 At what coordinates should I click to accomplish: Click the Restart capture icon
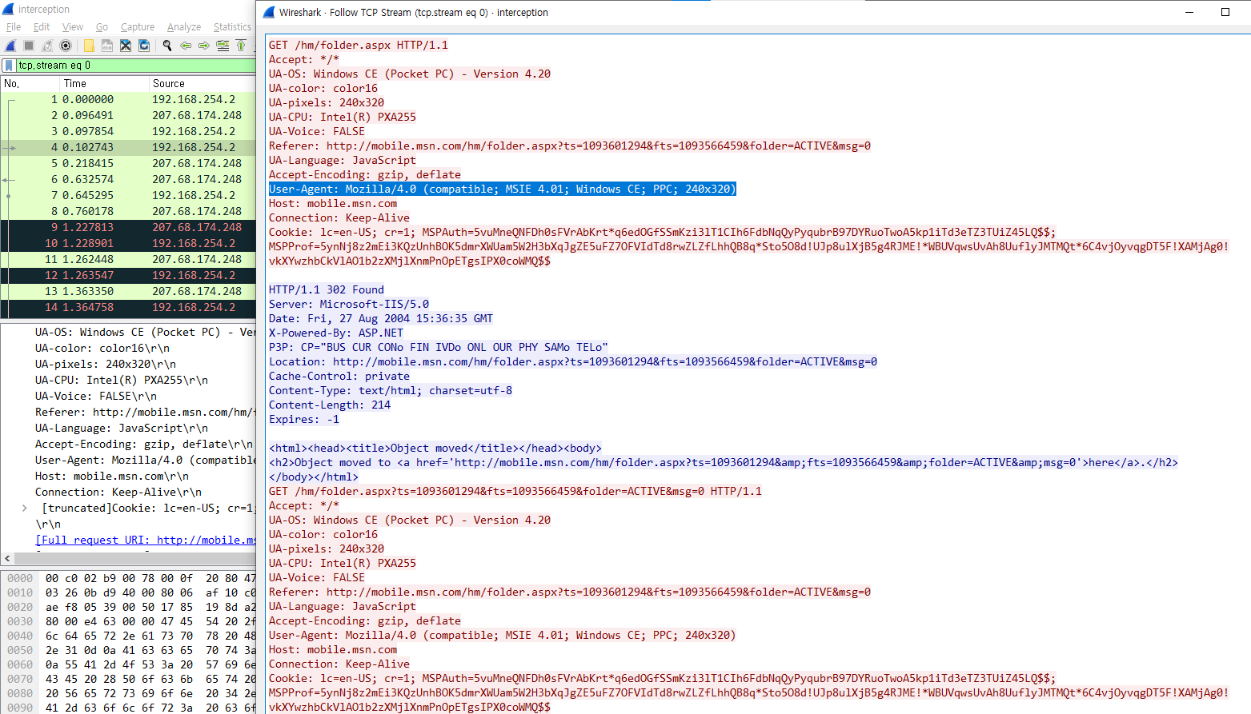47,46
